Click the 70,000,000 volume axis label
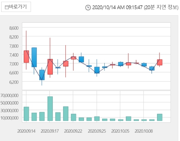Image resolution: width=180 pixels, height=141 pixels. (x=9, y=95)
